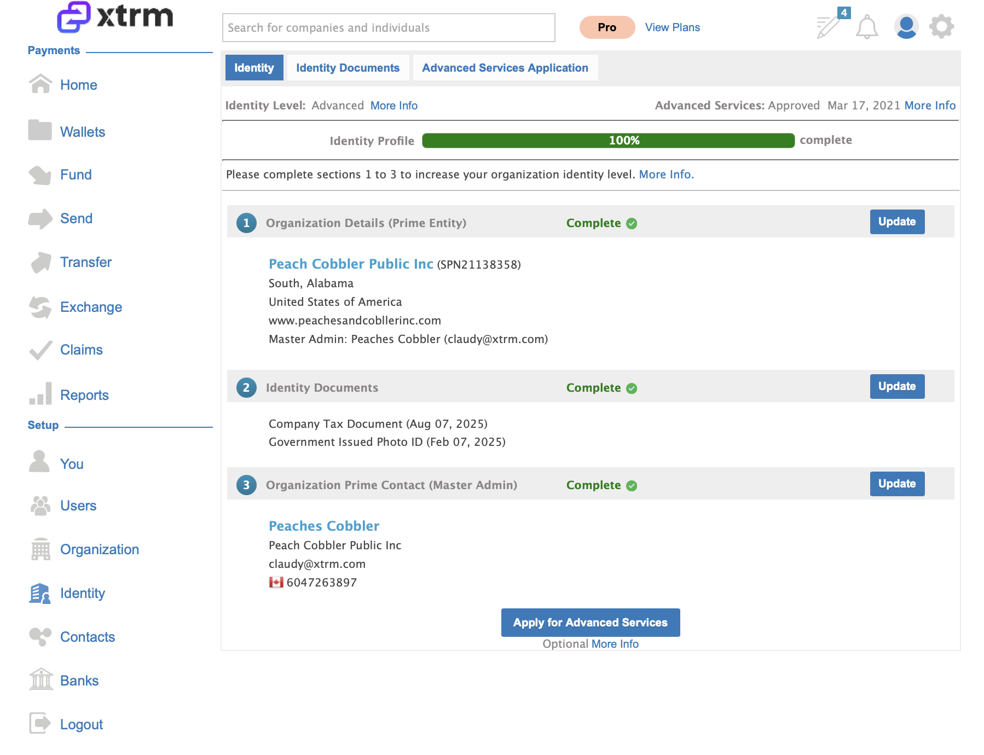The image size is (984, 755).
Task: Click the claudy@xtrm.com email under Peaches Cobbler
Action: click(x=317, y=564)
